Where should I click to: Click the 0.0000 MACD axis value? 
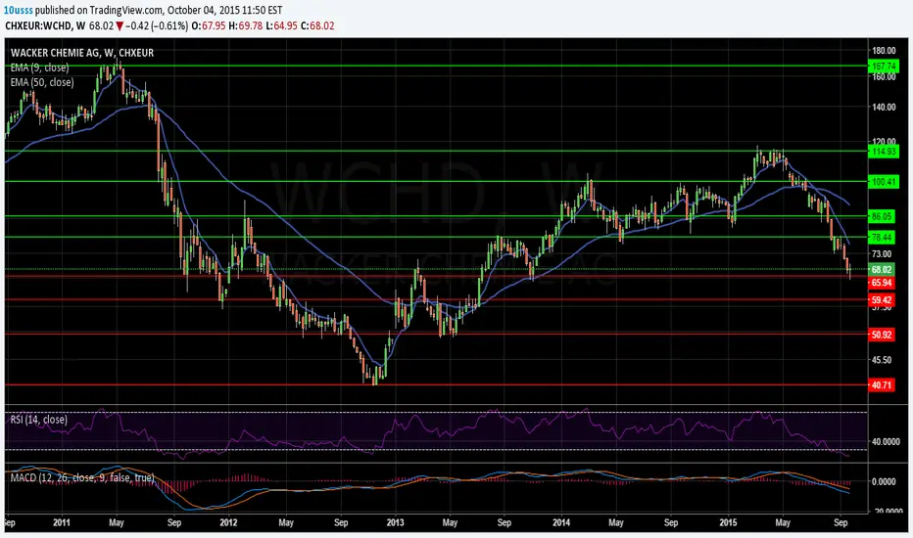coord(884,481)
